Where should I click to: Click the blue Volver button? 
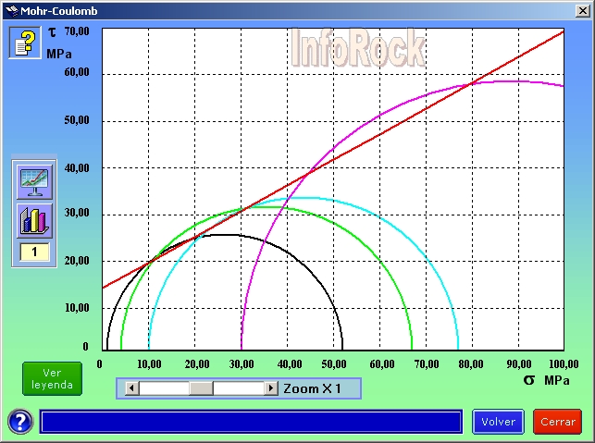(x=498, y=422)
